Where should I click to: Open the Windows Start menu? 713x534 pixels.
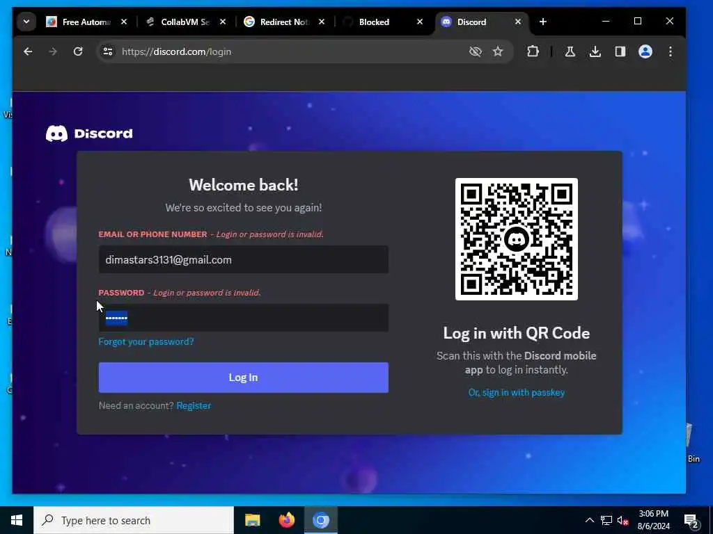coord(17,520)
